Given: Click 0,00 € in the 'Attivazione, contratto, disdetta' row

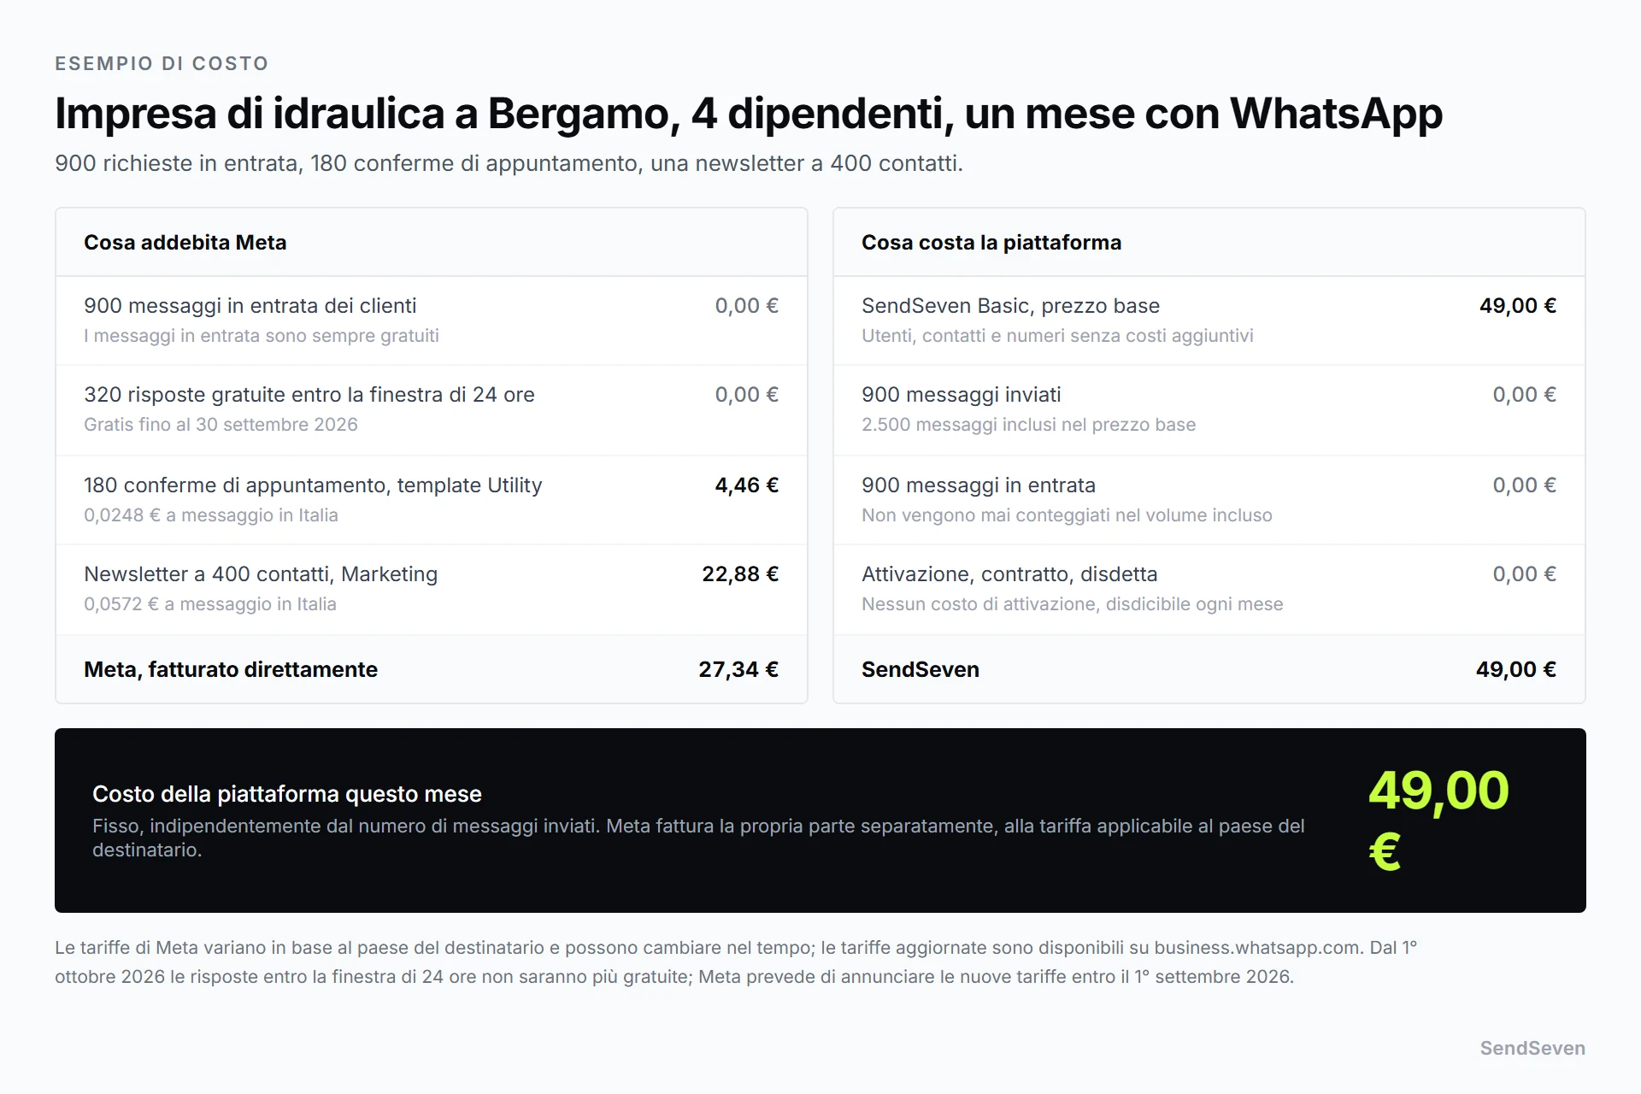Looking at the screenshot, I should [x=1525, y=574].
